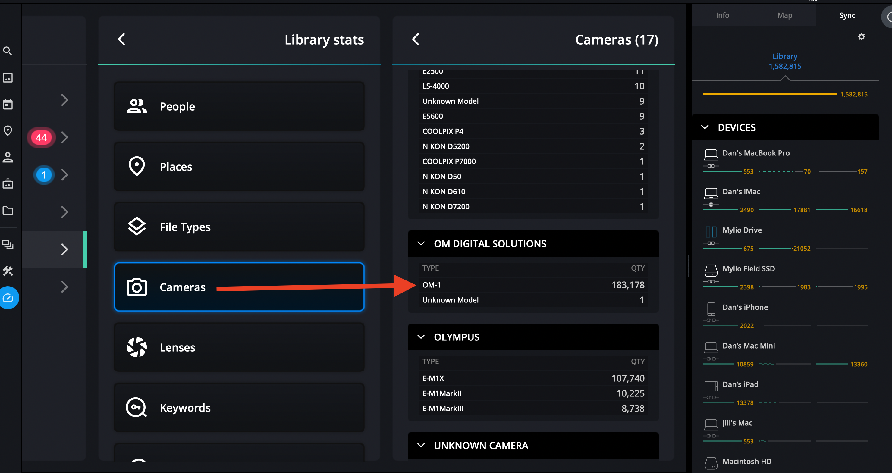Screen dimensions: 892x473
Task: Select the Cameras stats card
Action: 239,287
